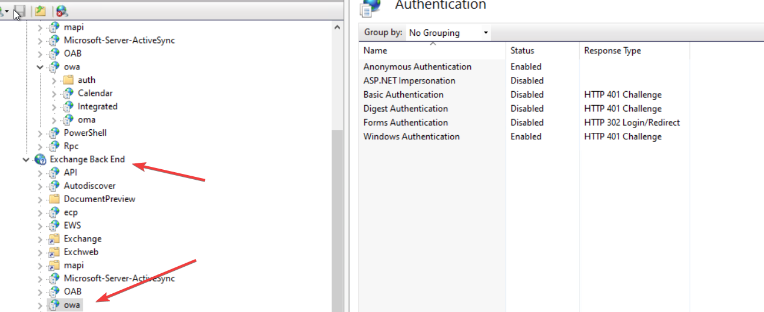Click the Autodiscover application icon

click(54, 186)
